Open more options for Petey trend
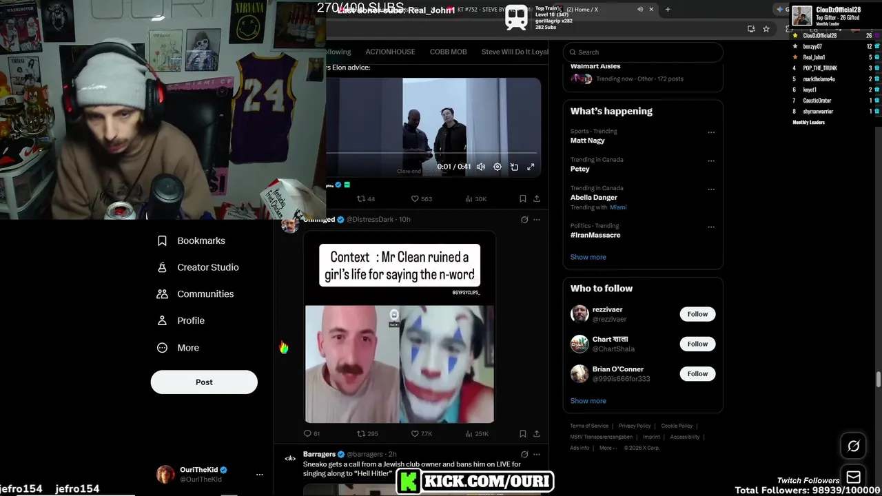 coord(711,161)
